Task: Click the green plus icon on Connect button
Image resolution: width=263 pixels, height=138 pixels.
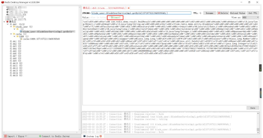Action: click(x=40, y=136)
